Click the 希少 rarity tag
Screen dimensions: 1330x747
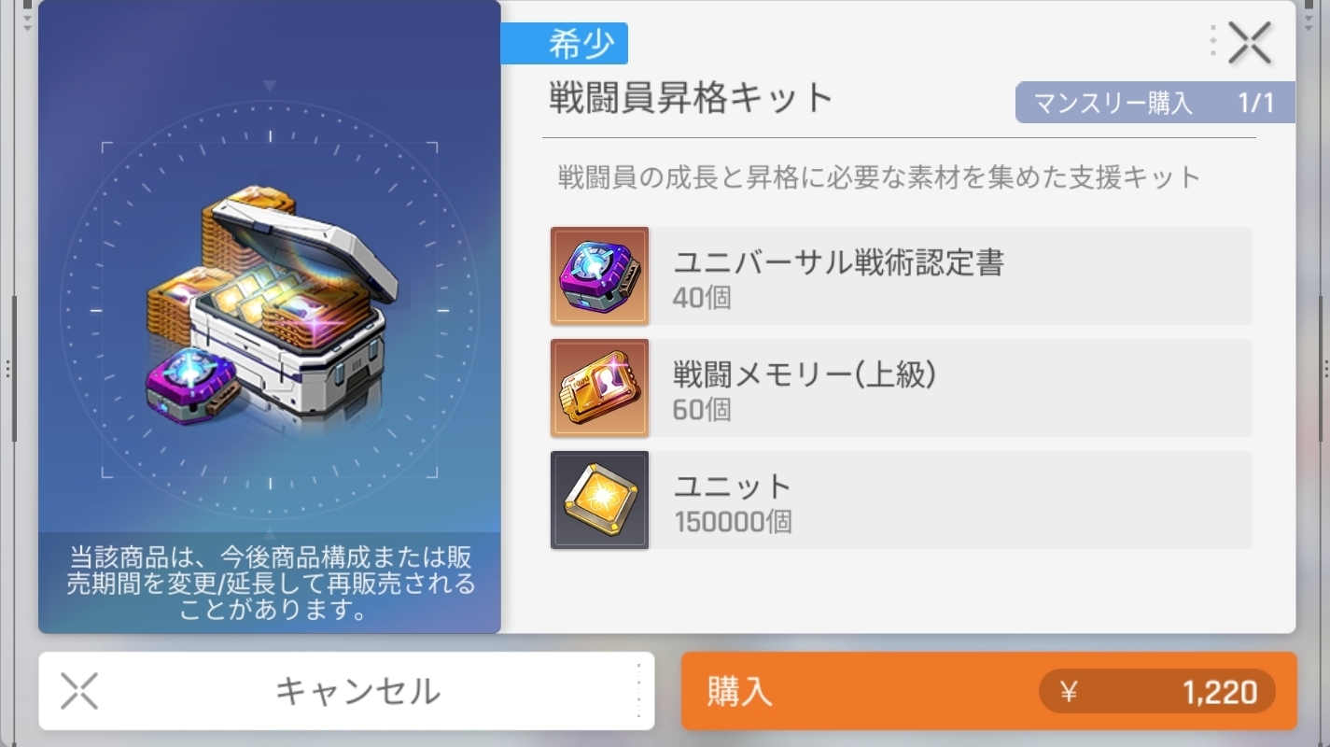pos(565,44)
